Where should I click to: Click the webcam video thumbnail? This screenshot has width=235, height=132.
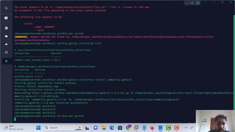click(215, 121)
